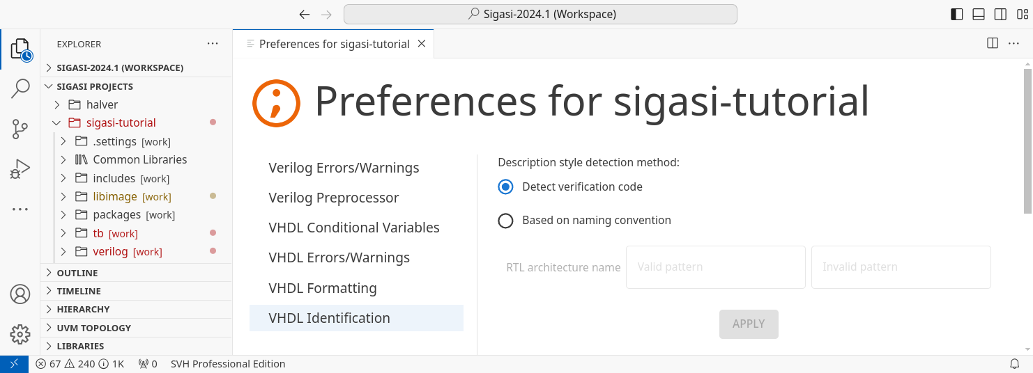1033x373 pixels.
Task: Open the Accounts menu icon
Action: coord(20,294)
